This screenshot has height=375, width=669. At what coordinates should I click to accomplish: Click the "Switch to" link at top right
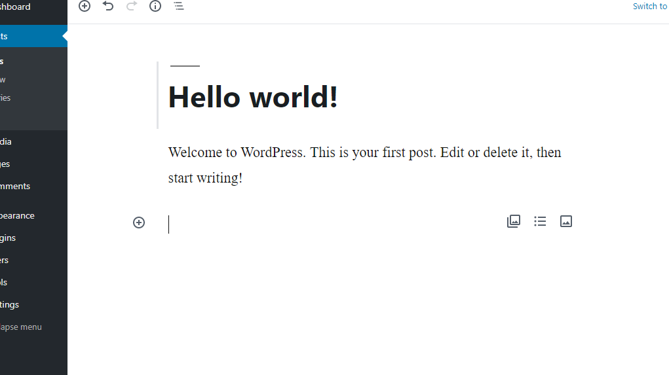click(x=649, y=7)
